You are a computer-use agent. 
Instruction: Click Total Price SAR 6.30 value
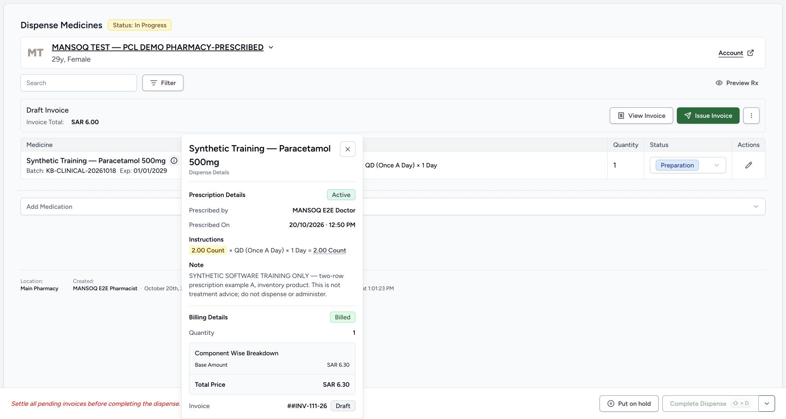[336, 384]
